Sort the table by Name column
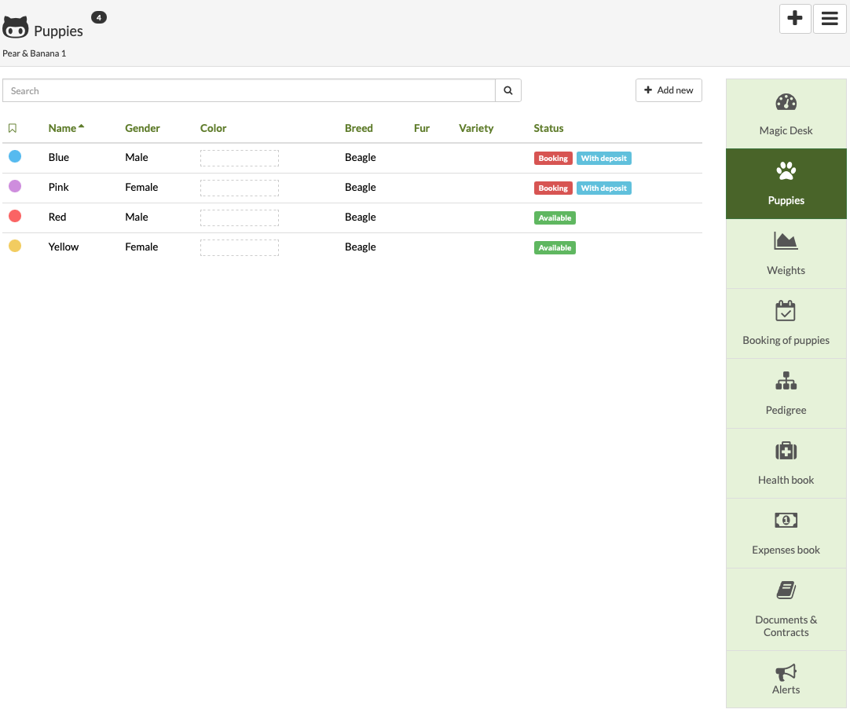The image size is (850, 713). coord(63,128)
